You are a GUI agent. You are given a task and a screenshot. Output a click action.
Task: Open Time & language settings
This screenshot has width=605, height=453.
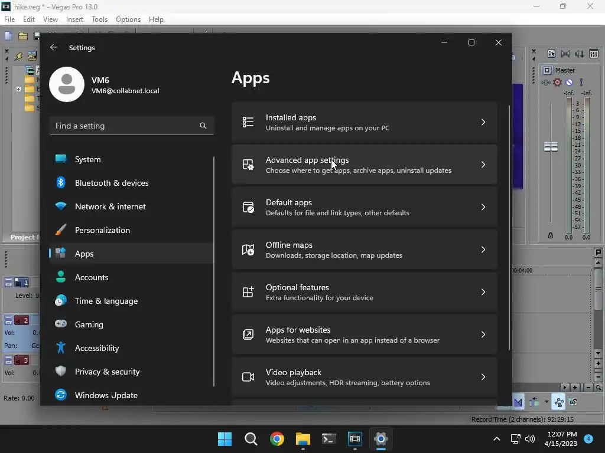coord(131,301)
